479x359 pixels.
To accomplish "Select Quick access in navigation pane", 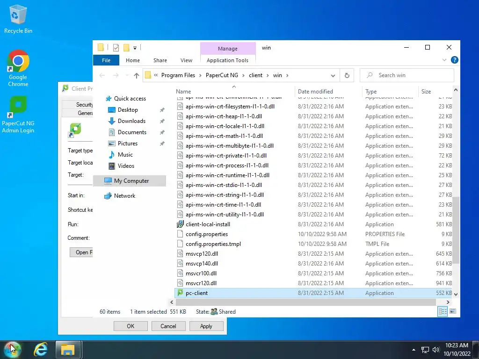I will pos(130,99).
